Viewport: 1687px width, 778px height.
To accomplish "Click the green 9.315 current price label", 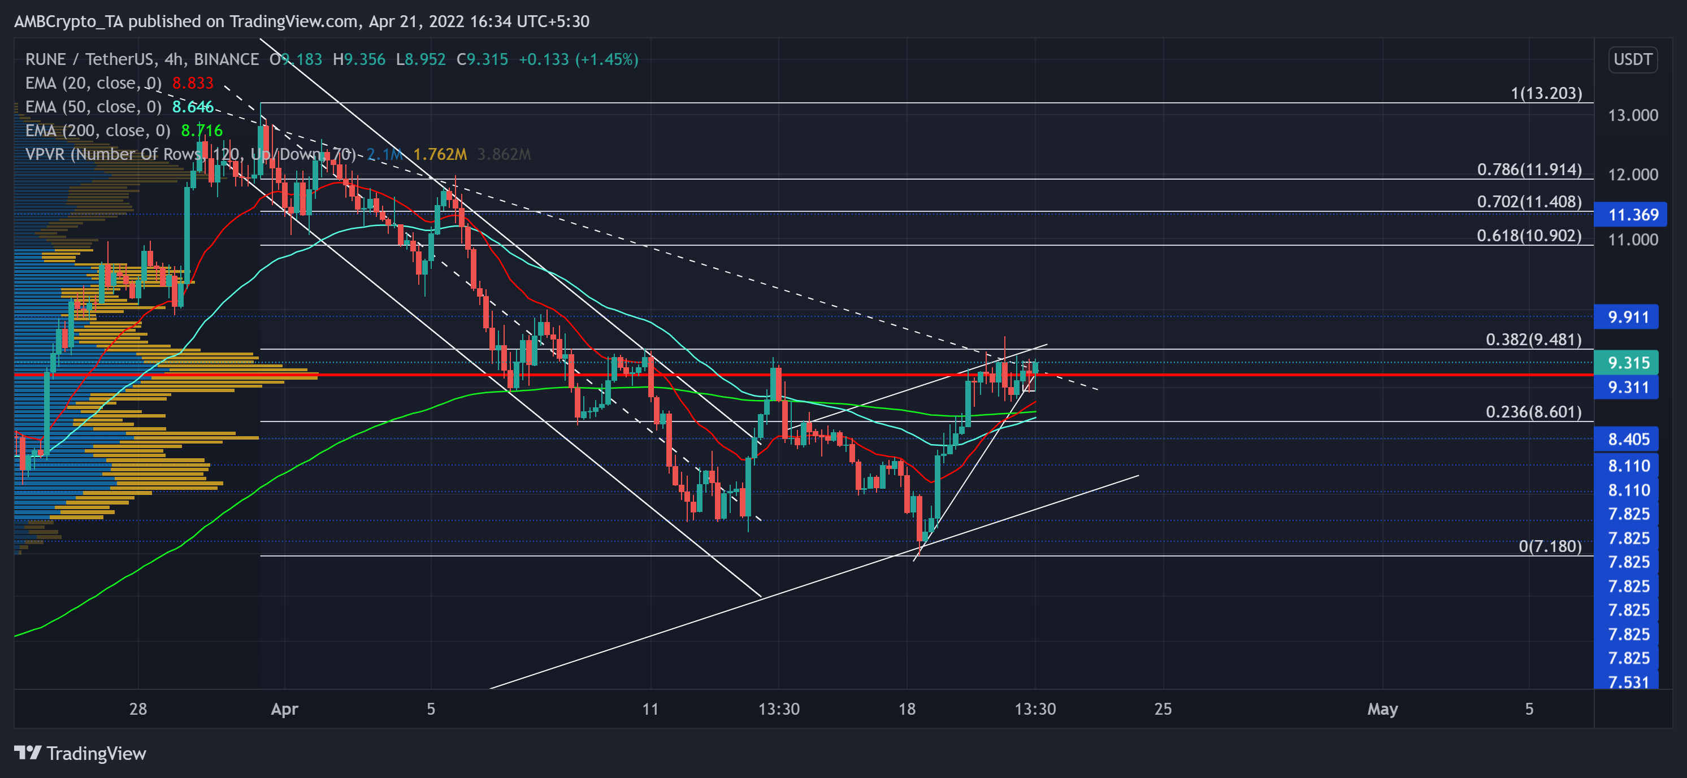I will (1626, 363).
